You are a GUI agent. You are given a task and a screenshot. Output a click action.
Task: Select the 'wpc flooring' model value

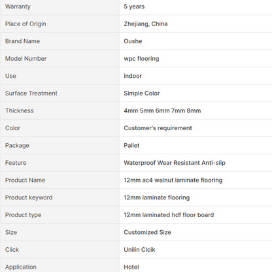(x=141, y=59)
